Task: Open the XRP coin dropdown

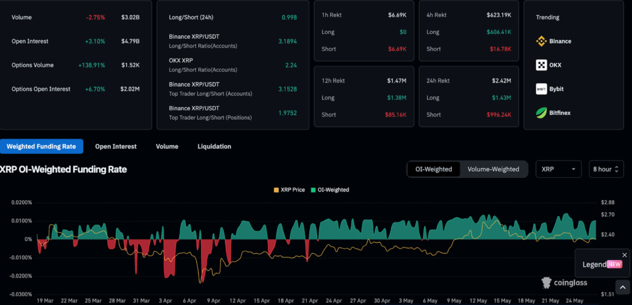Action: pos(559,169)
